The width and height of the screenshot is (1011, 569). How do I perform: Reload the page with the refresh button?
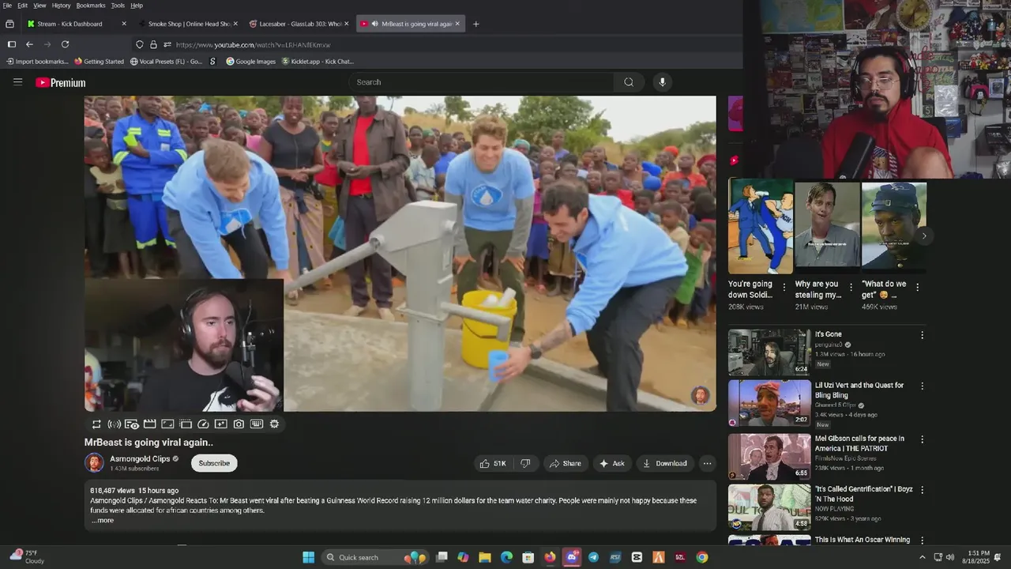coord(65,44)
